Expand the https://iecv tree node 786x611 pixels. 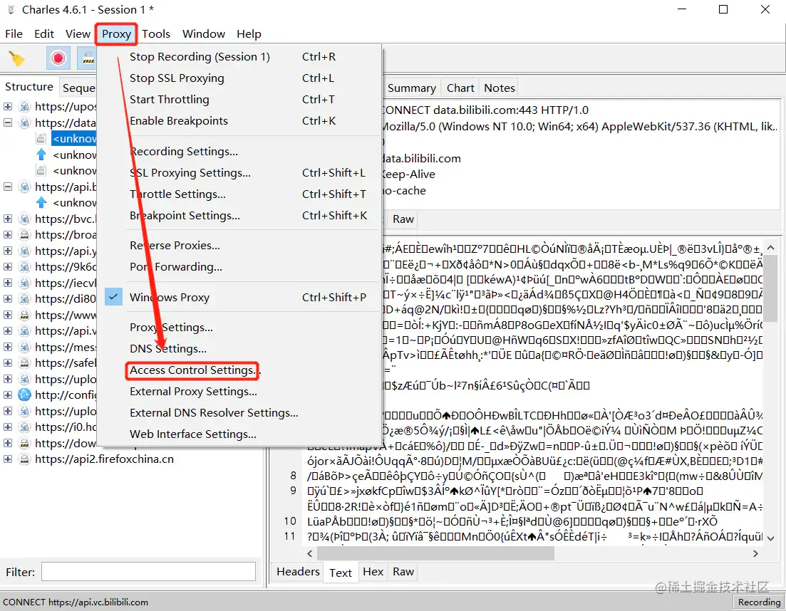(8, 283)
